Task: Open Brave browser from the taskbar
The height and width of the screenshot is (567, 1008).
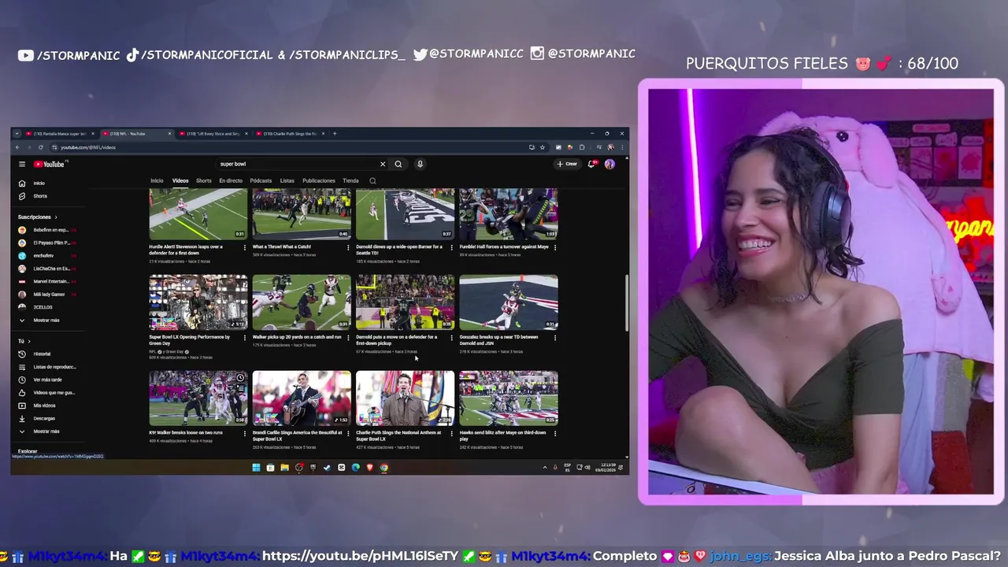Action: click(369, 467)
